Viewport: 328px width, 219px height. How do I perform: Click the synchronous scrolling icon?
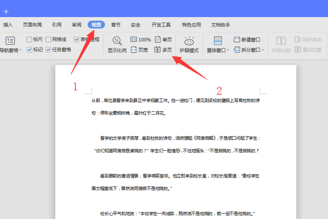coord(298,39)
